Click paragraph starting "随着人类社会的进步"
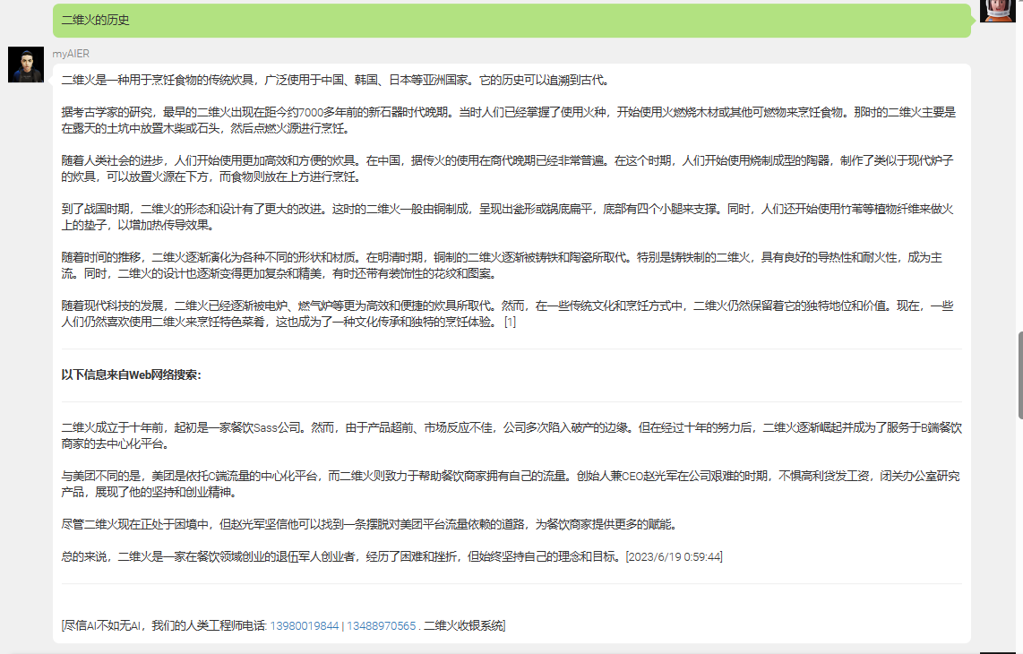The height and width of the screenshot is (654, 1023). 508,168
